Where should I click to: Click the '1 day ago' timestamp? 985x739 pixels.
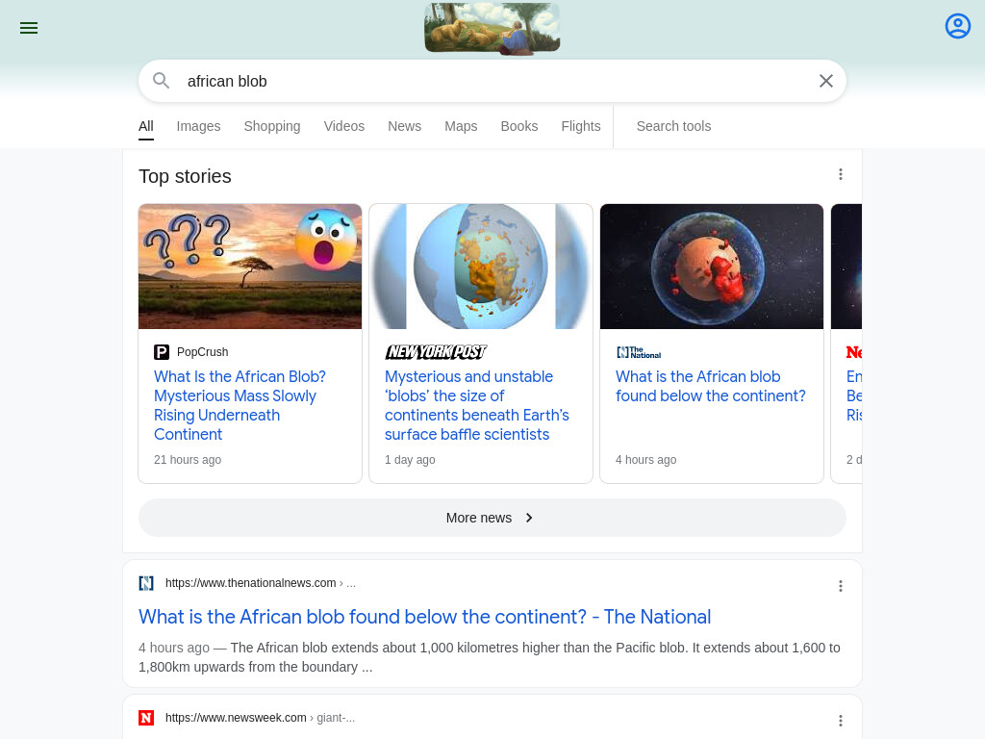tap(410, 459)
